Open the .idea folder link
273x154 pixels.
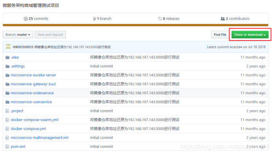pyautogui.click(x=15, y=57)
